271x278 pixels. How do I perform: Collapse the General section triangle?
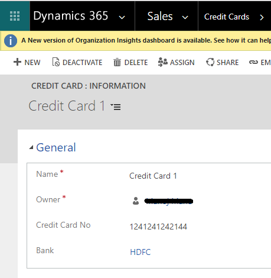click(31, 147)
